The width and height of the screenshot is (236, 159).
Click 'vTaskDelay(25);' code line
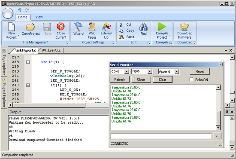67,76
